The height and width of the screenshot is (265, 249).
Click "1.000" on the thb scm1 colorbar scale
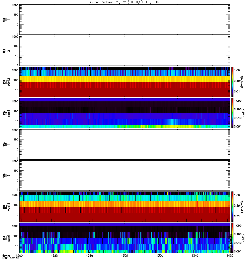(238, 101)
